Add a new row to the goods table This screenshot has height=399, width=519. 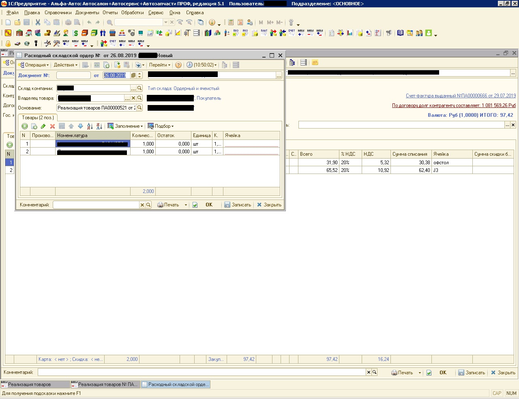tap(25, 126)
